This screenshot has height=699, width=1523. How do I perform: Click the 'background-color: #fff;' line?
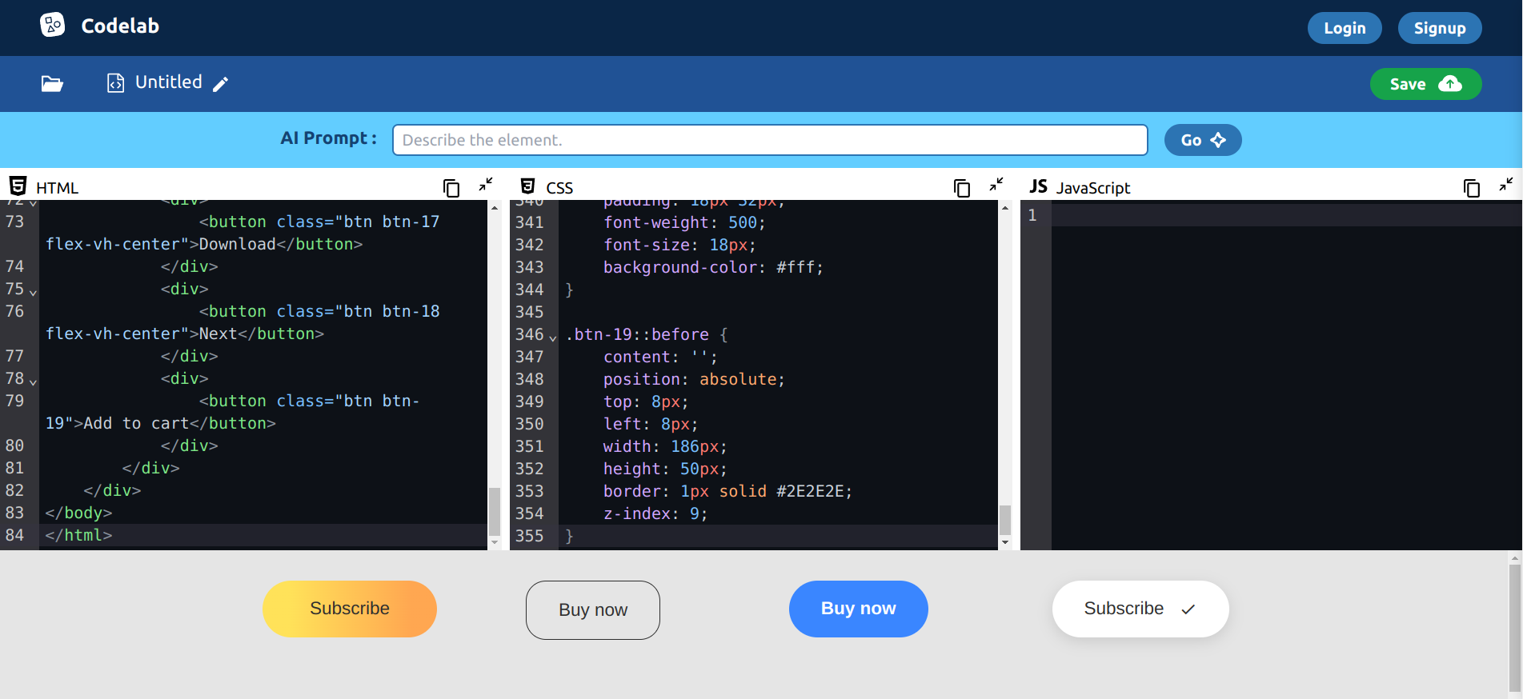click(713, 267)
